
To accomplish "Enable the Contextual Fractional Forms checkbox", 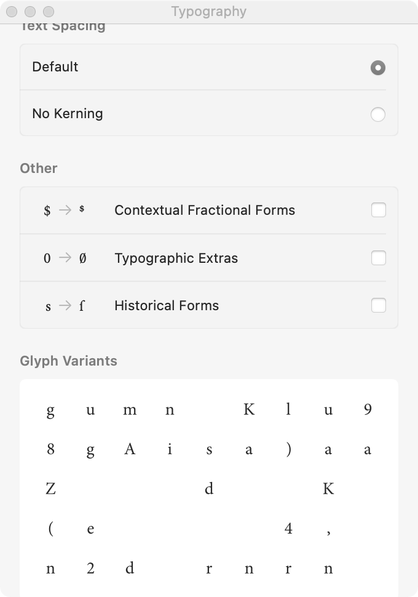I will click(379, 210).
